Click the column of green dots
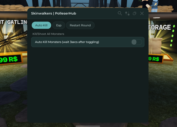The width and height of the screenshot is (177, 127). click(172, 36)
